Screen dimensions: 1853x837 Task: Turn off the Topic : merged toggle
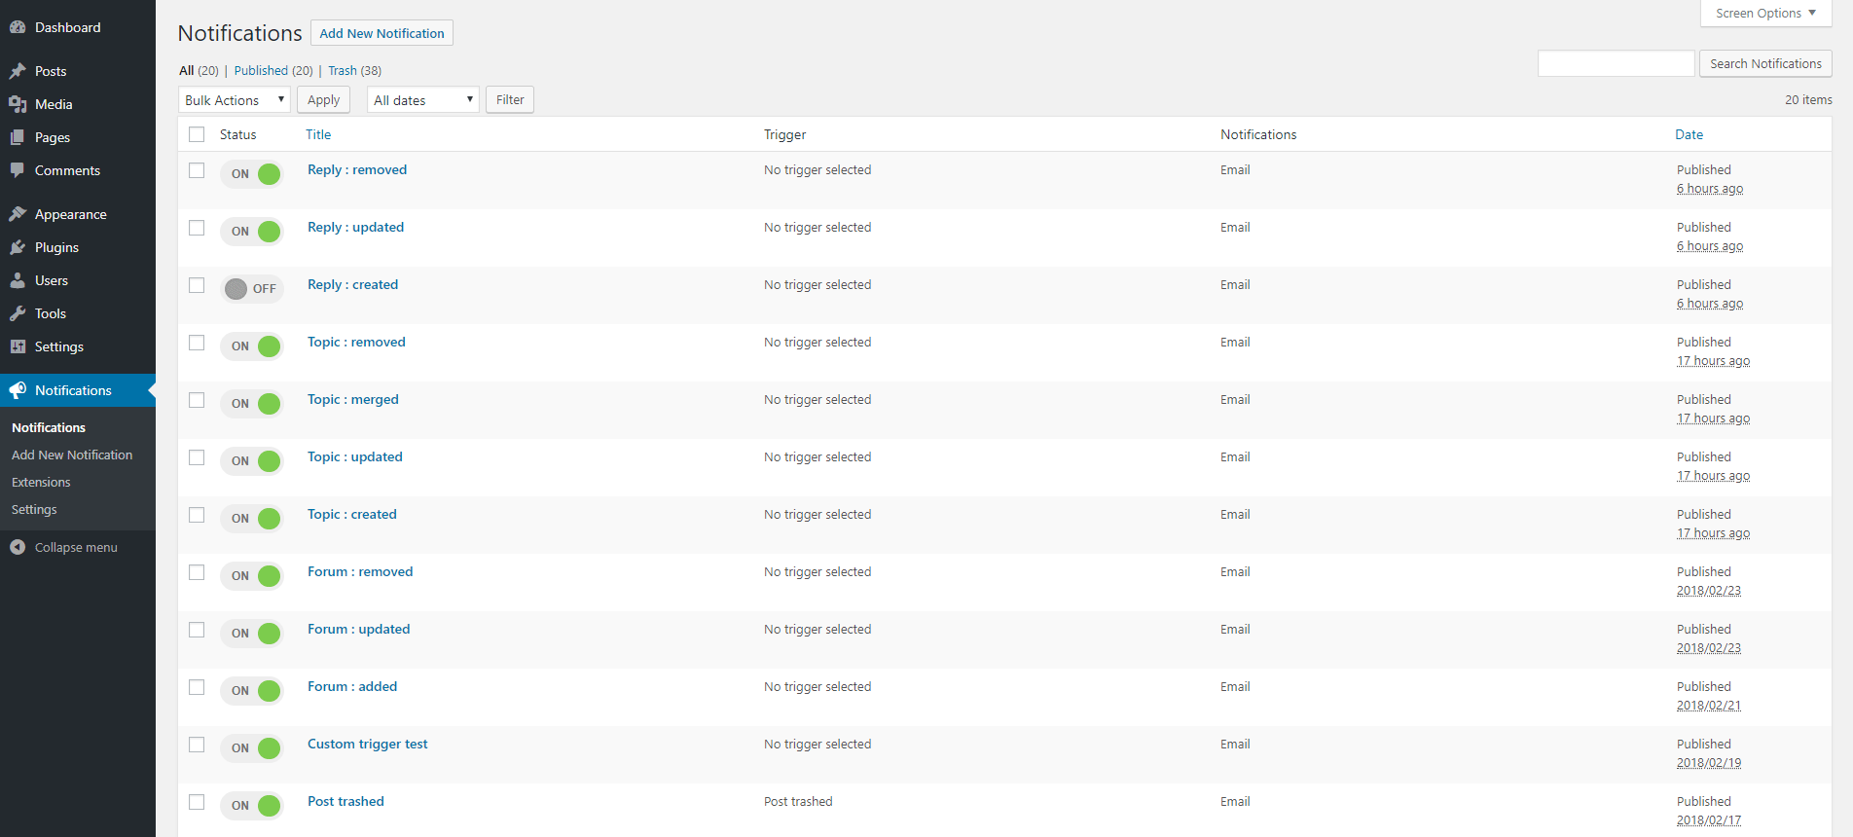click(251, 404)
